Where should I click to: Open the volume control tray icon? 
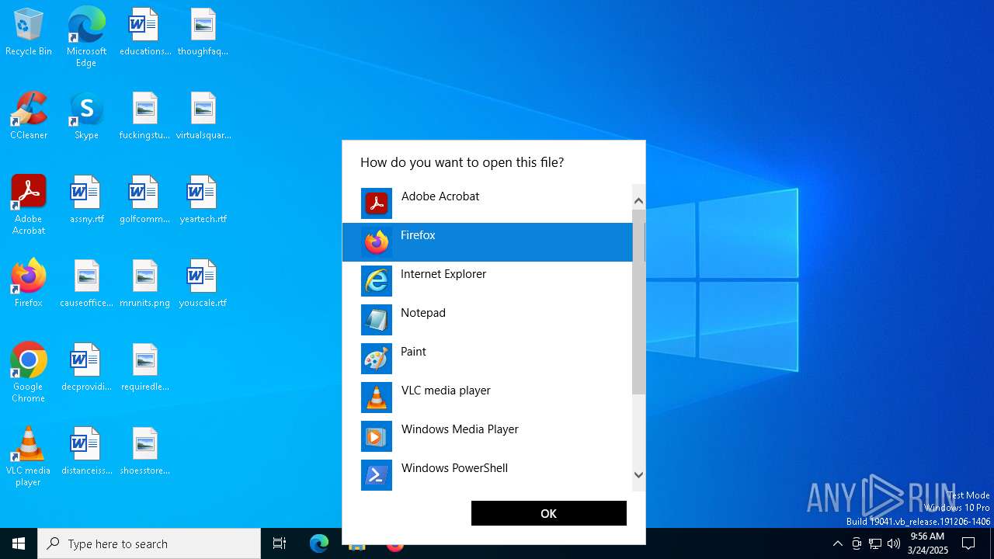[x=894, y=543]
